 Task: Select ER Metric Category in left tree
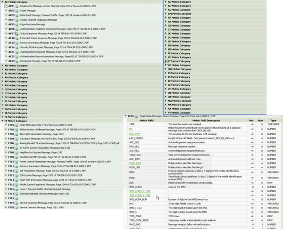pyautogui.click(x=16, y=113)
